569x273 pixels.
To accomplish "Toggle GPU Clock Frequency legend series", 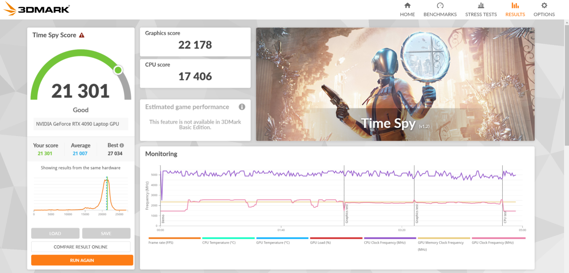I will [498, 241].
